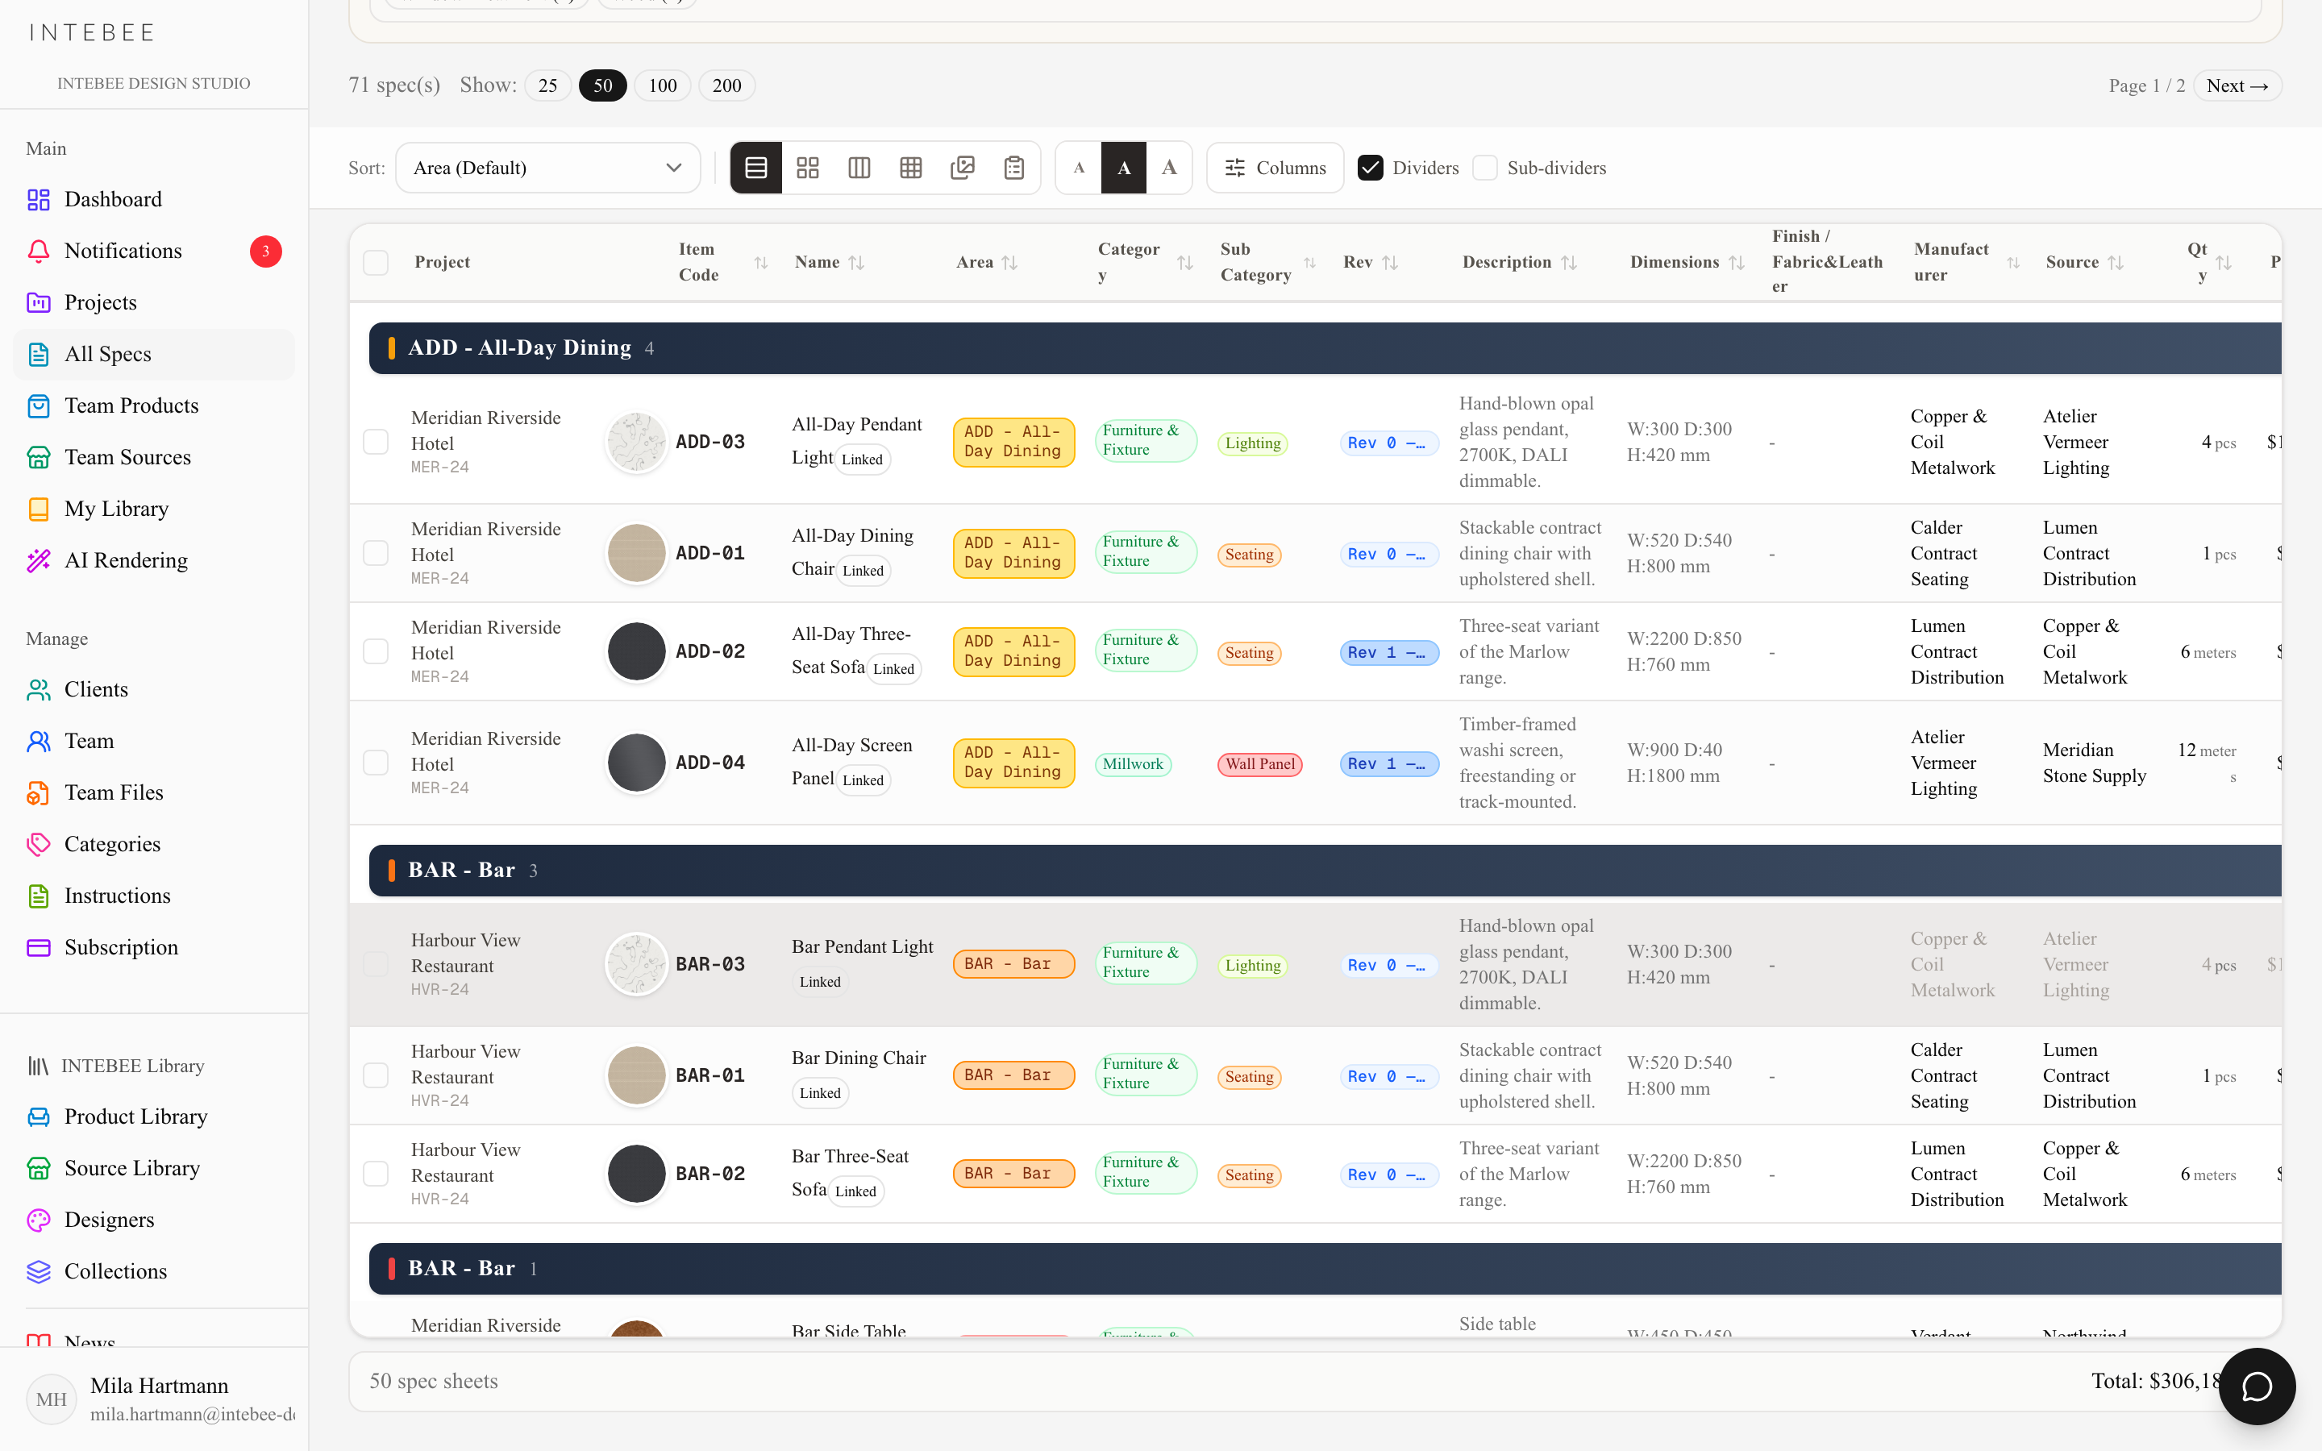Open Categories tag icon

(39, 845)
